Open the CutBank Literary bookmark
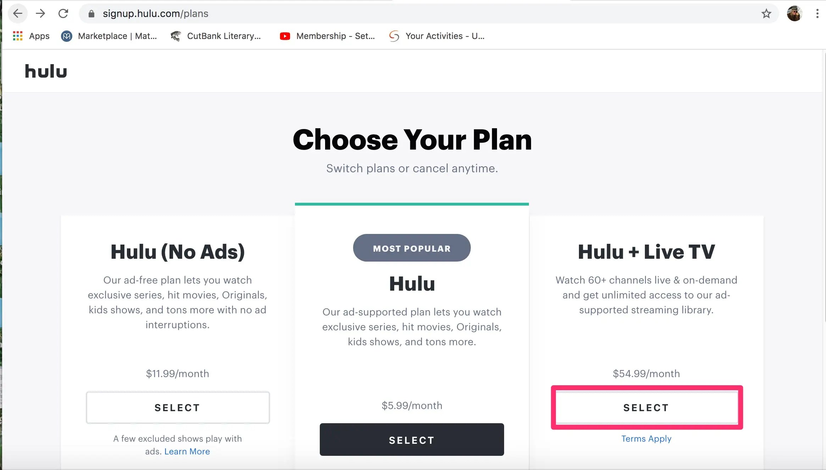The width and height of the screenshot is (826, 470). coord(216,36)
